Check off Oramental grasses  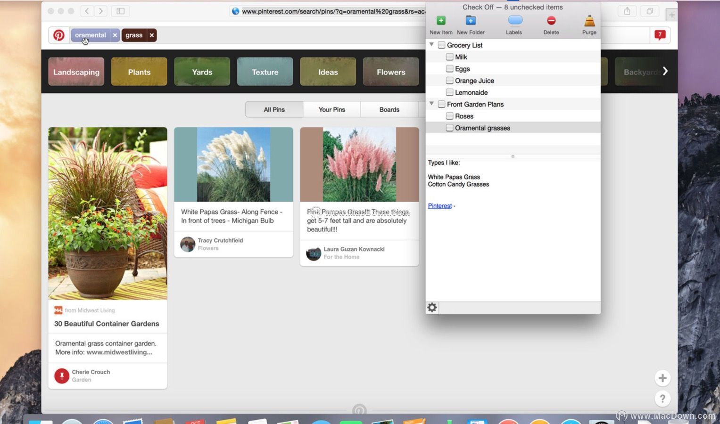coord(450,128)
